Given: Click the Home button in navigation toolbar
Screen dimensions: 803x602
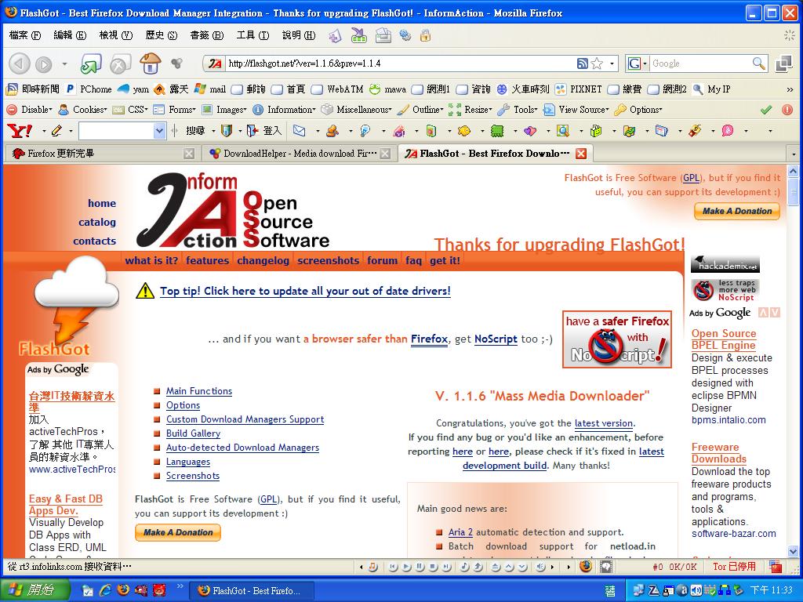Looking at the screenshot, I should pyautogui.click(x=150, y=63).
